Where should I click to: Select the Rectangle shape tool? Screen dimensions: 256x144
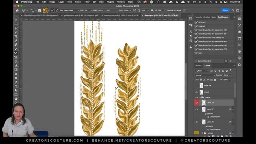16,94
